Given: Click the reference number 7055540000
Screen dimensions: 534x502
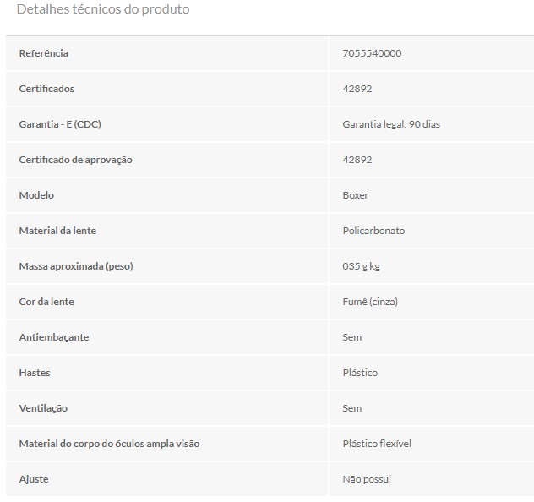Looking at the screenshot, I should (x=372, y=53).
